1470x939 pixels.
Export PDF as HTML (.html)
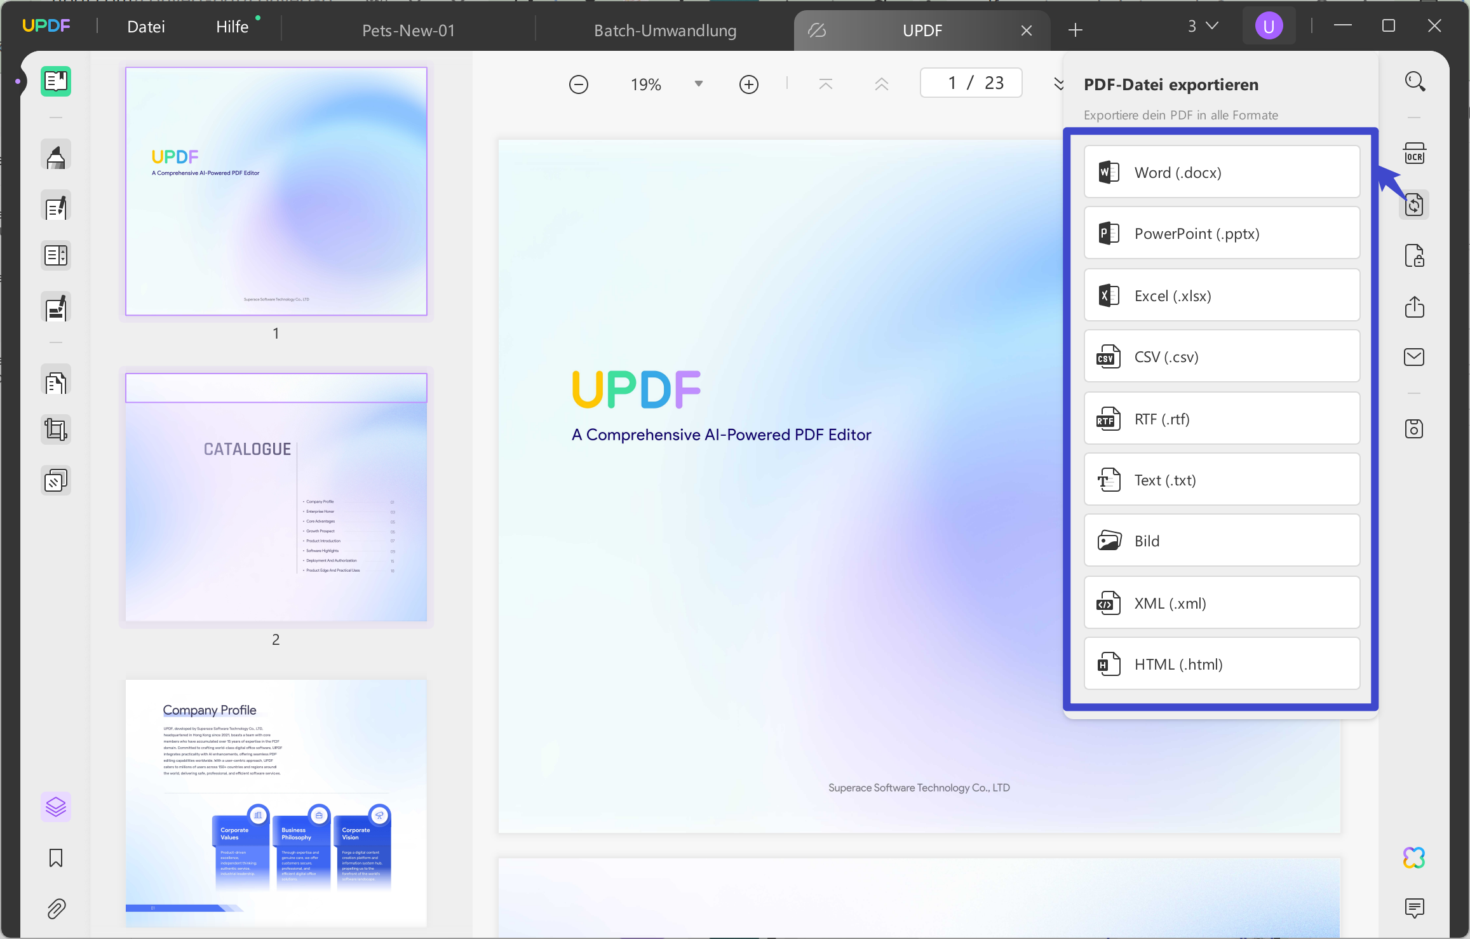click(1222, 664)
